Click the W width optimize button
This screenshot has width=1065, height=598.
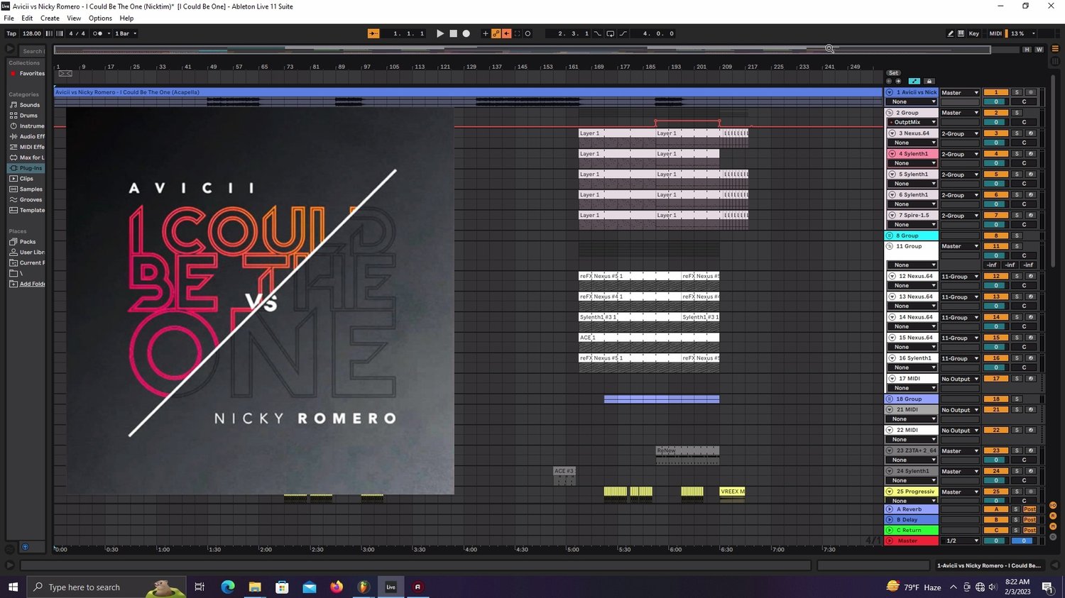point(1039,50)
